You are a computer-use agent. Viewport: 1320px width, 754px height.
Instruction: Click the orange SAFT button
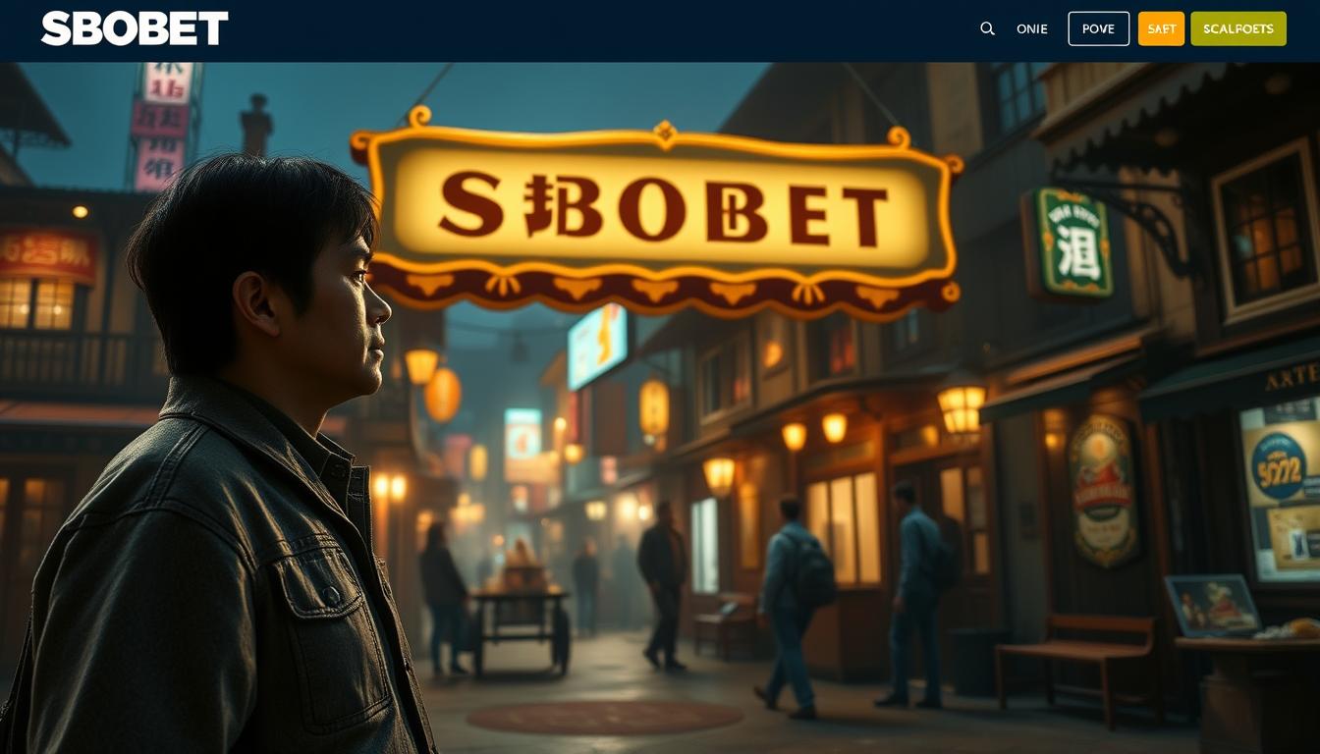(1162, 28)
